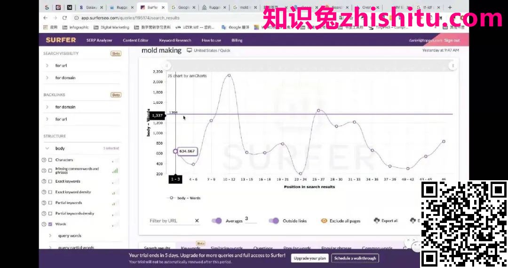Open the Digital Marketing bookmark folder

click(x=111, y=28)
